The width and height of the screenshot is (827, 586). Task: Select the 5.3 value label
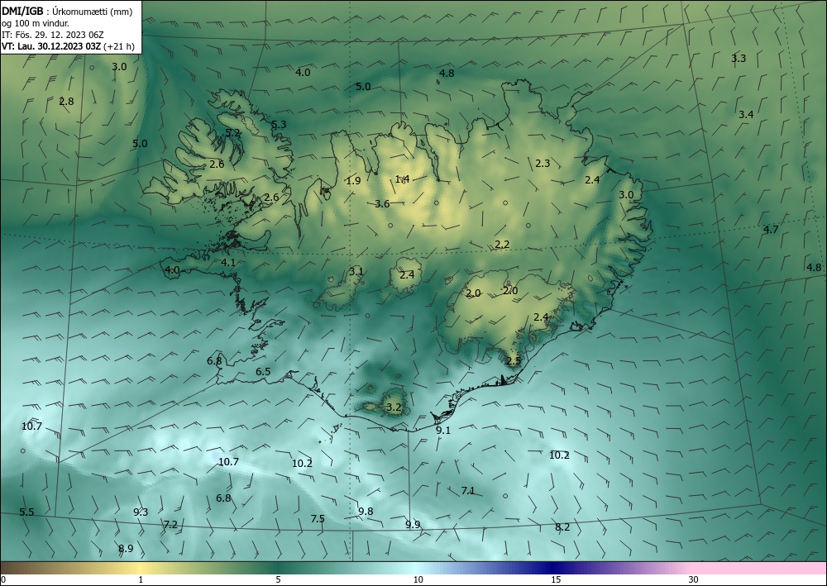click(x=279, y=125)
